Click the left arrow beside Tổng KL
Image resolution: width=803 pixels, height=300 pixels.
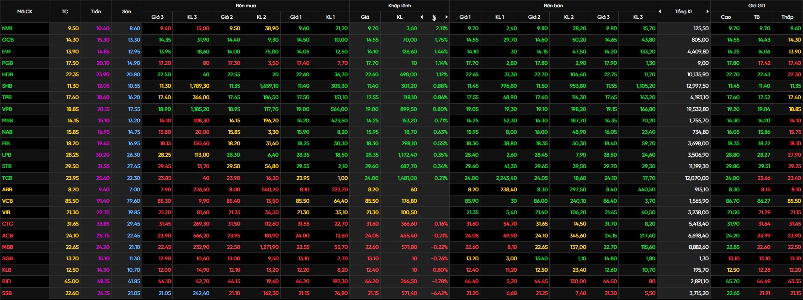(x=659, y=11)
